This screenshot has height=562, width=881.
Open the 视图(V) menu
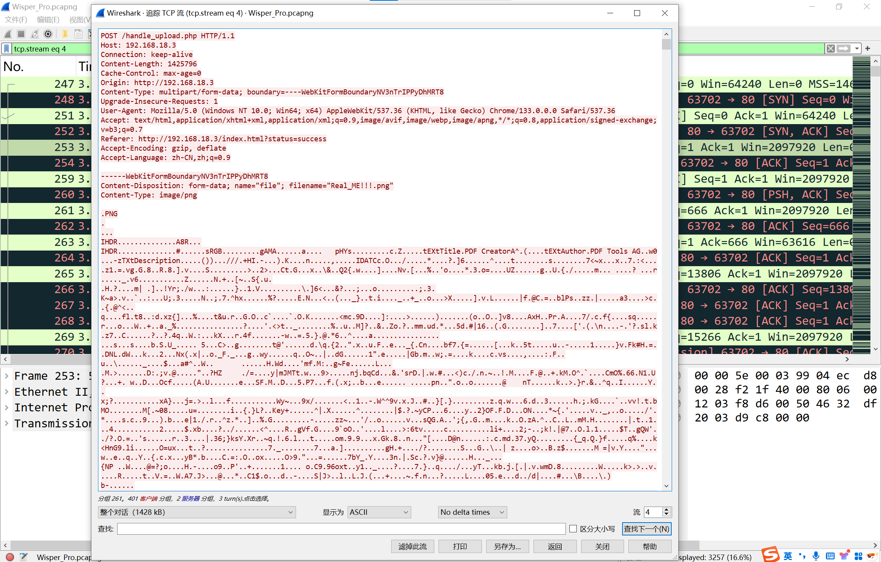(x=80, y=20)
